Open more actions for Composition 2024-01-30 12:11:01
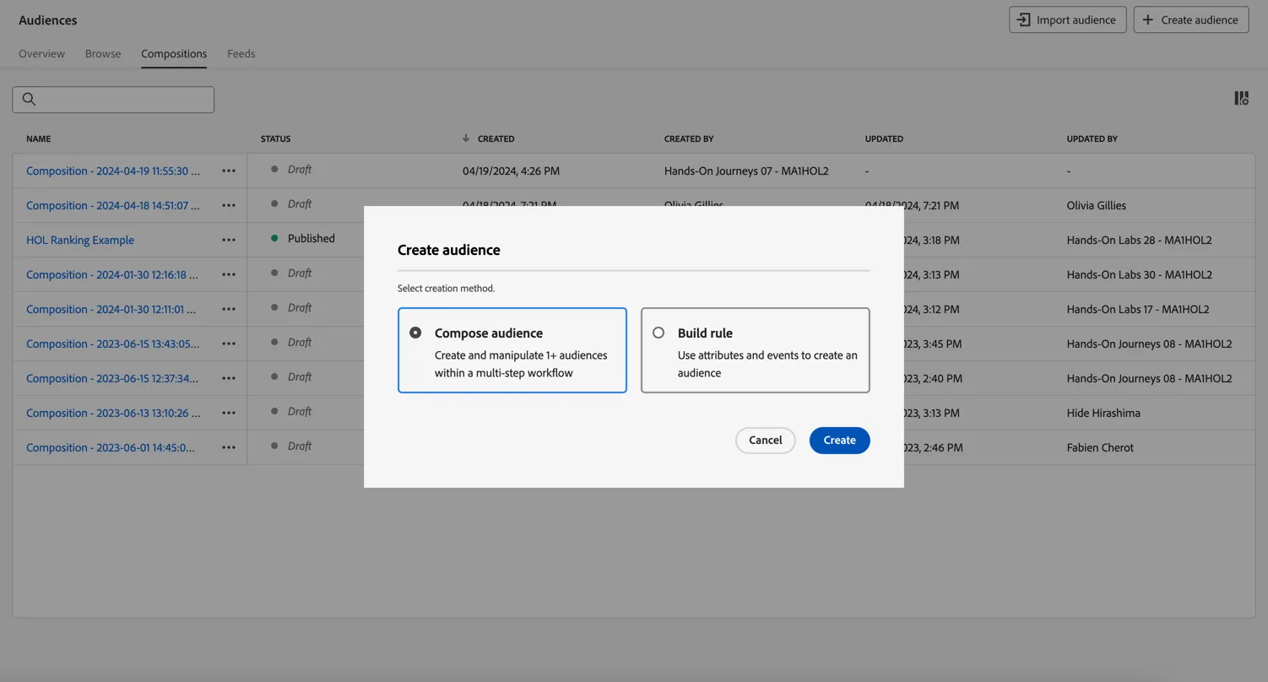This screenshot has width=1268, height=682. [x=229, y=309]
